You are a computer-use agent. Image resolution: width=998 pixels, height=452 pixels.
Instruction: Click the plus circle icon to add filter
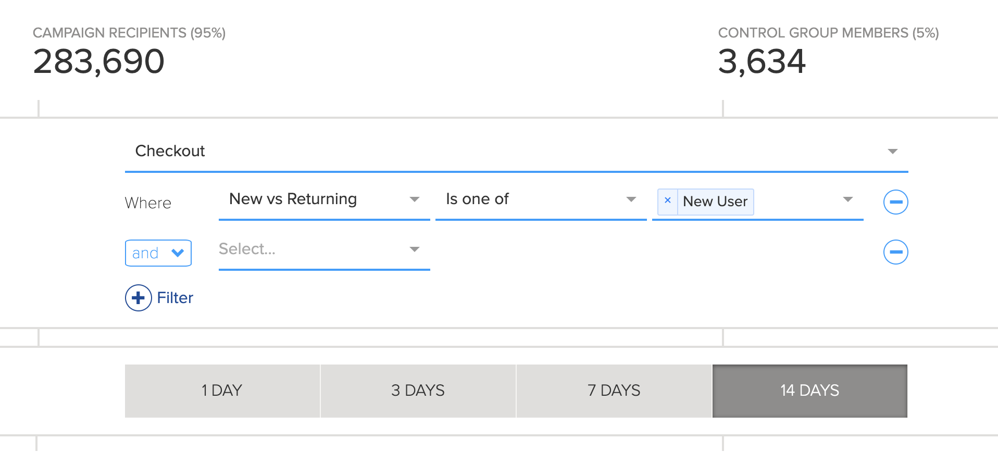tap(138, 298)
